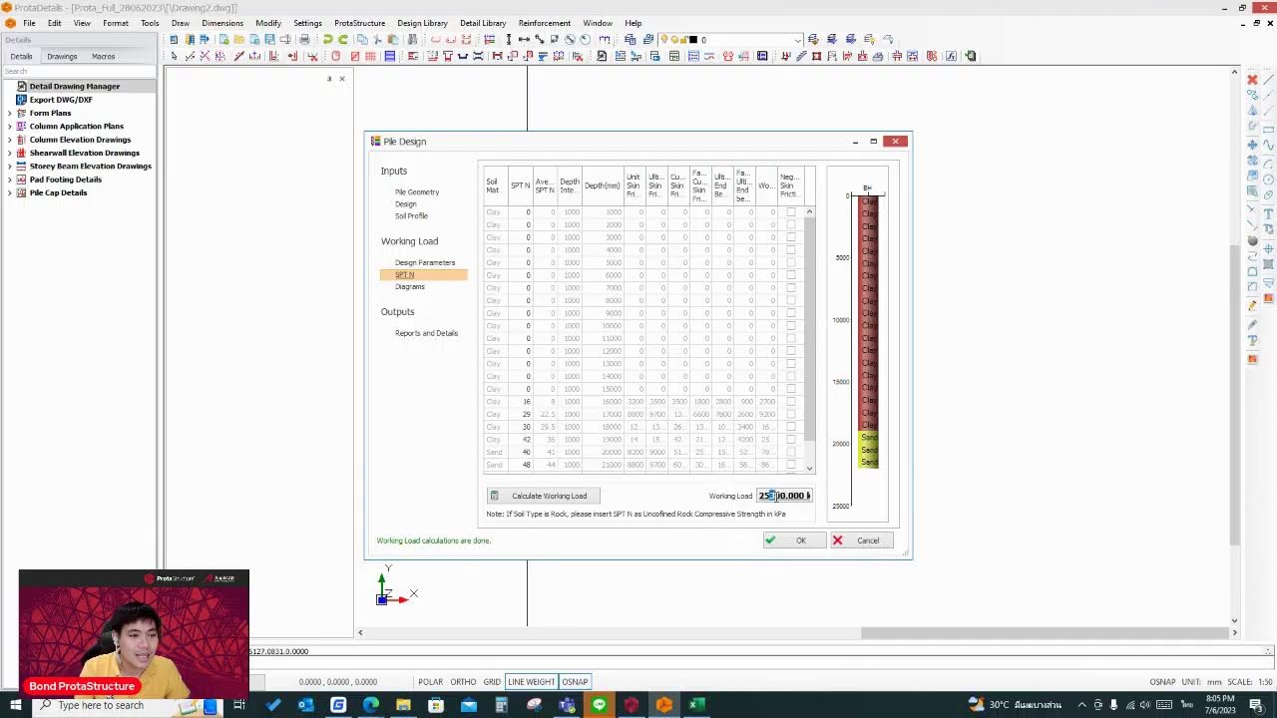Toggle GRID display in the status bar

(492, 682)
